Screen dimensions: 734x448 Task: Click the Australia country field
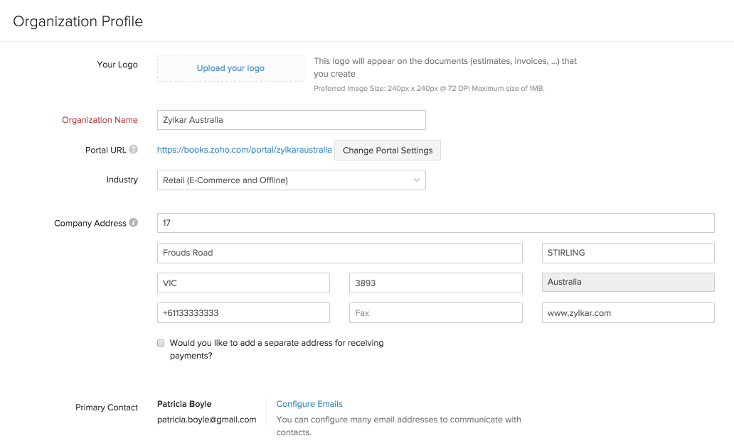point(628,282)
